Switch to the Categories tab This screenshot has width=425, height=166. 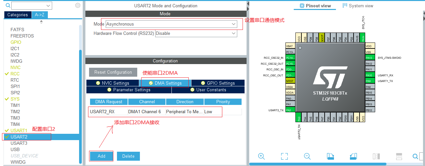tap(18, 15)
